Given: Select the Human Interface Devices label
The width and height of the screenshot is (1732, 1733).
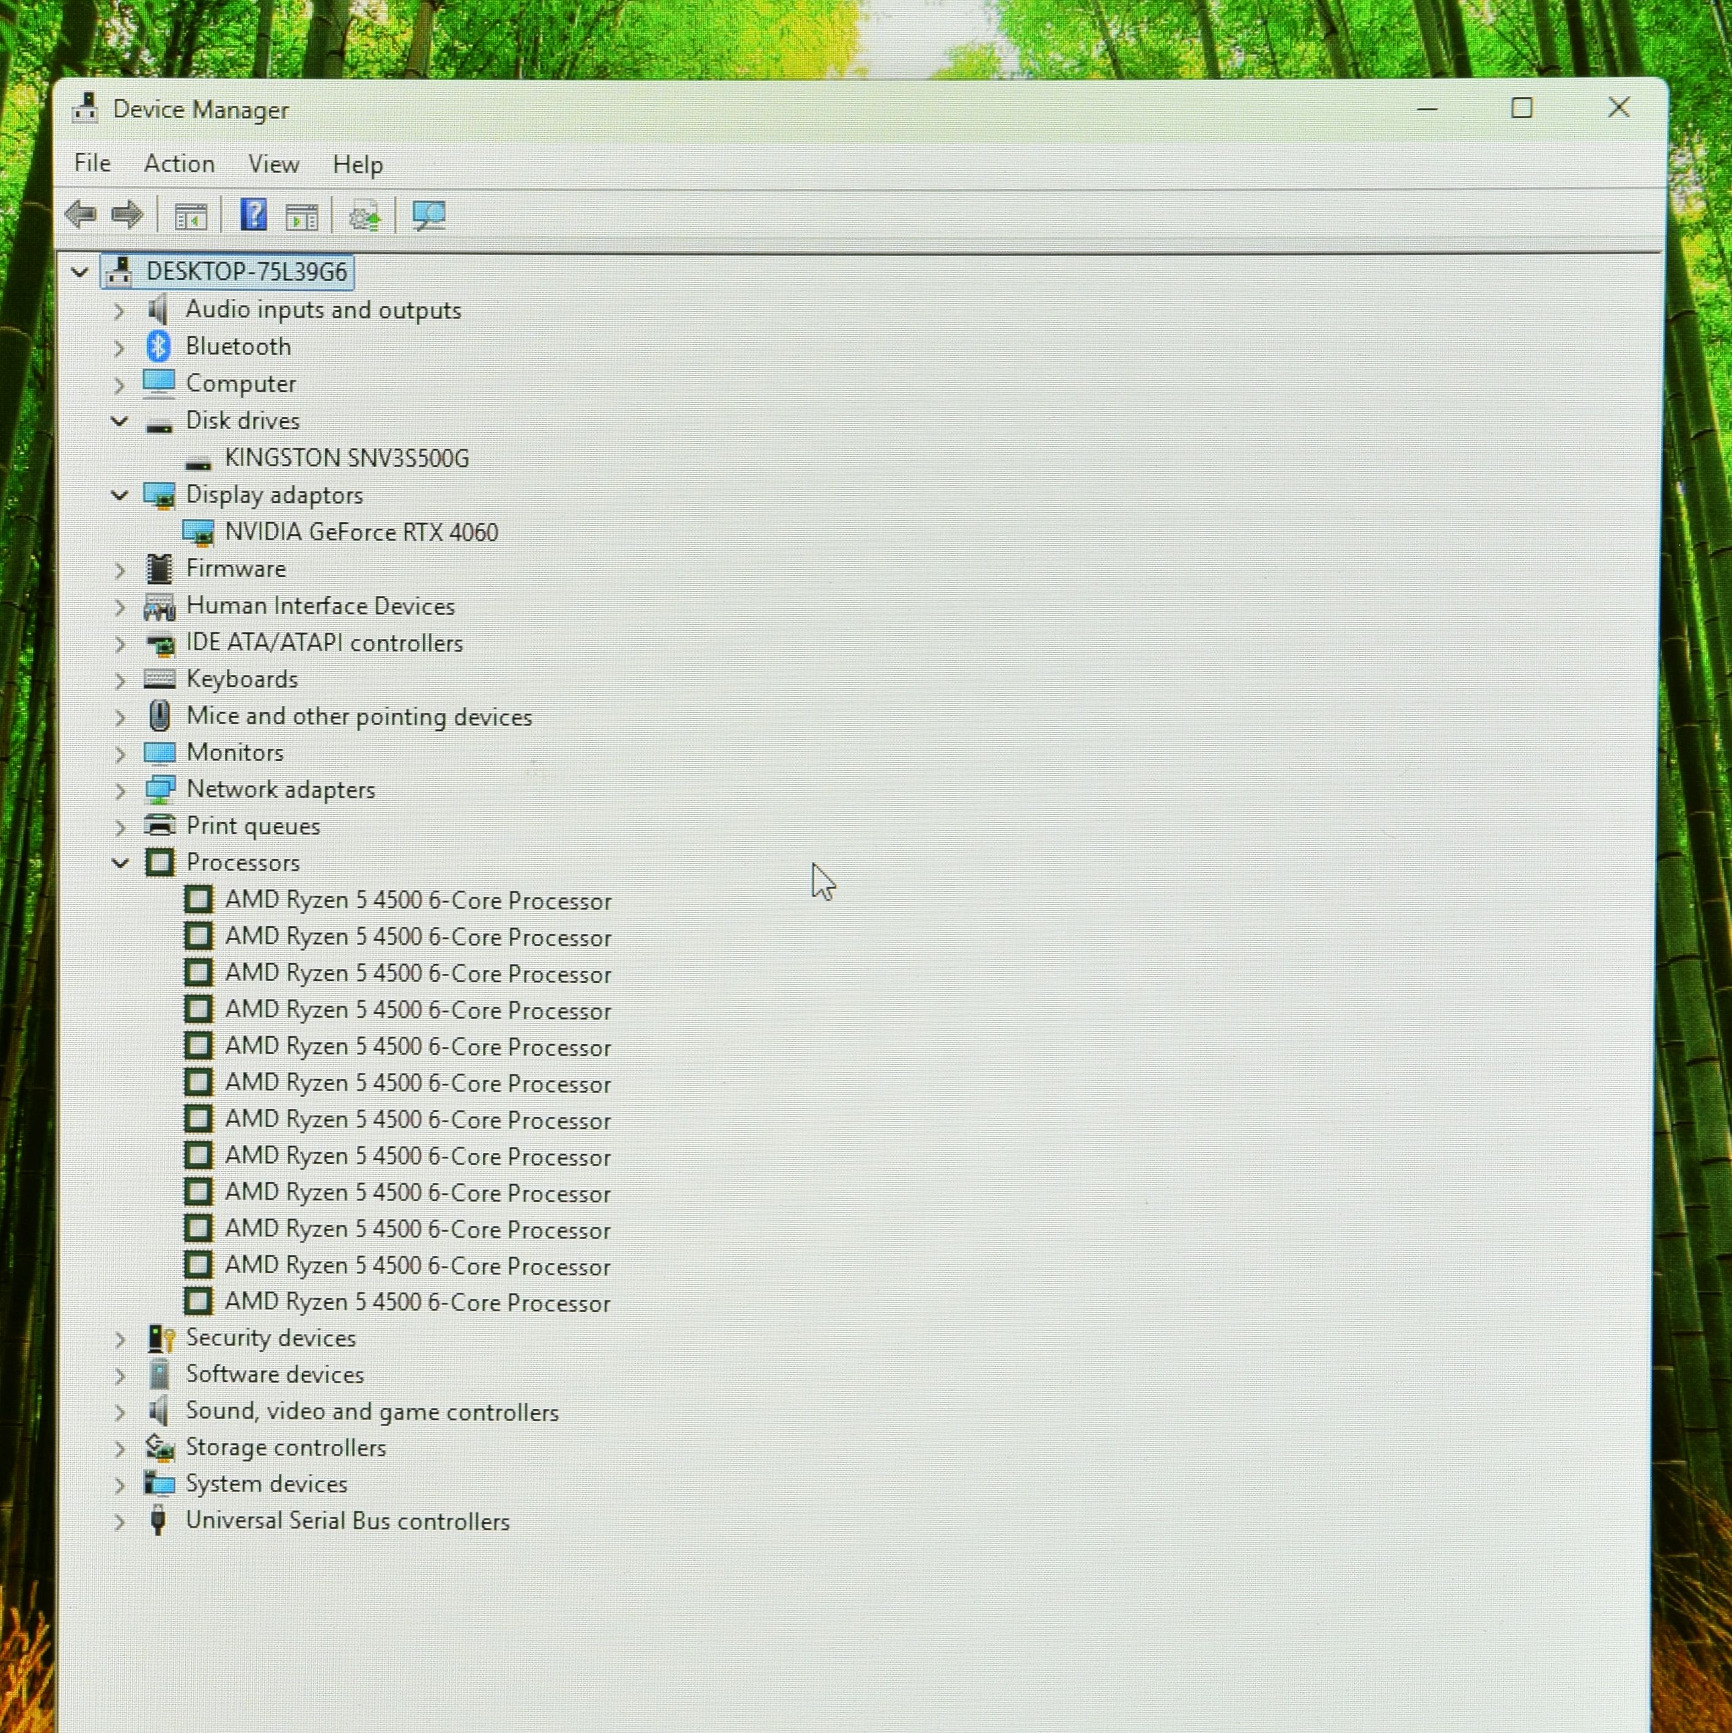Looking at the screenshot, I should click(320, 606).
